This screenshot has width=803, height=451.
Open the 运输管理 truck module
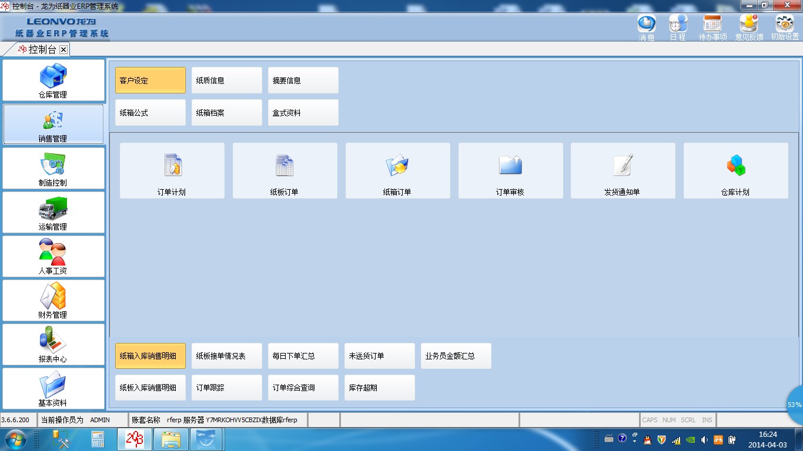click(x=53, y=212)
